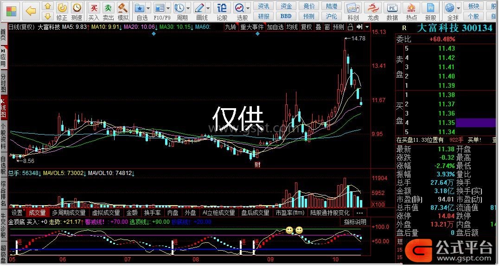Viewport: 500px width, 266px height.
Task: Click the 沪伦 button
Action: coord(332,16)
